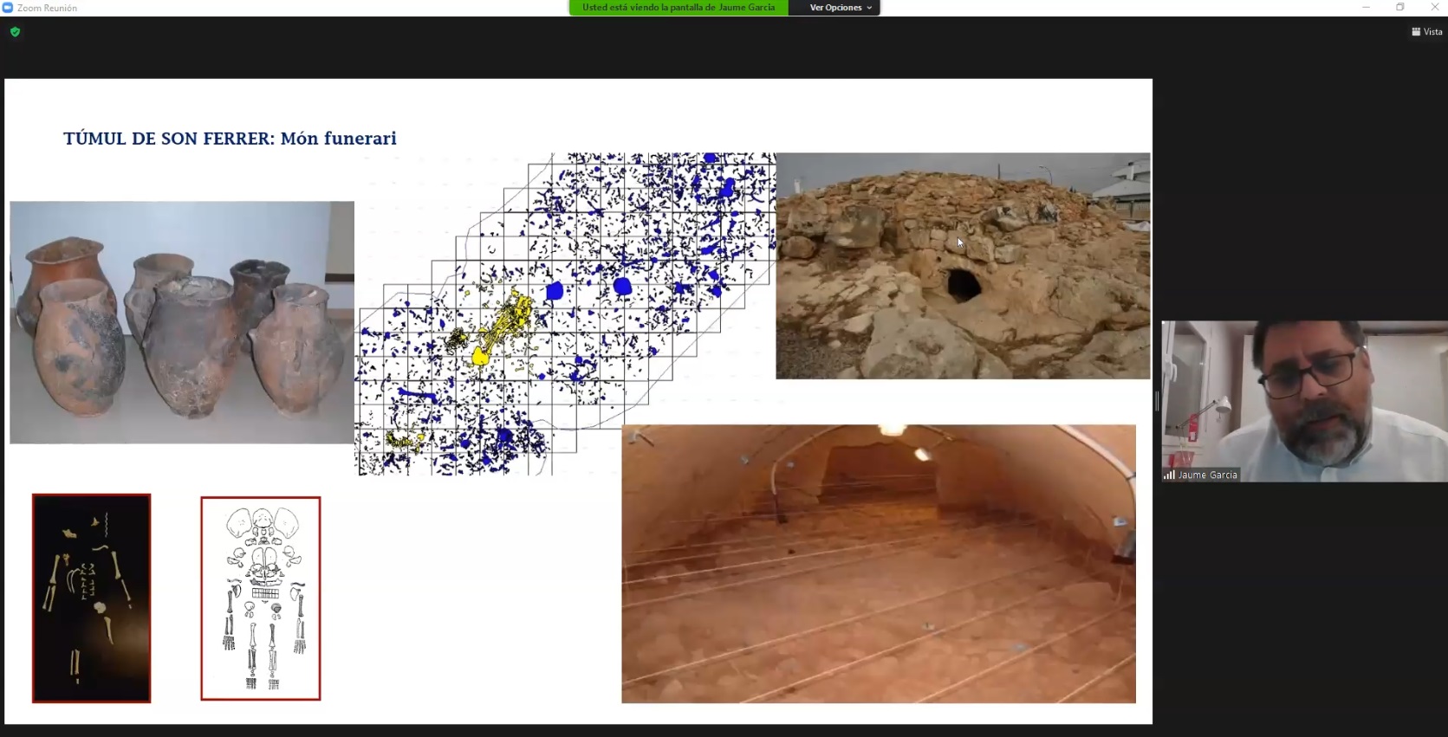The image size is (1448, 737).
Task: Select Jaume Garcia's video thumbnail
Action: tap(1304, 401)
